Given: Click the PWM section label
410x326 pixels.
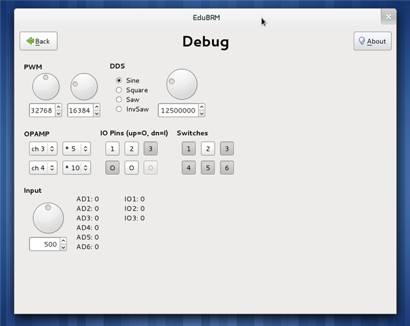Looking at the screenshot, I should click(33, 67).
